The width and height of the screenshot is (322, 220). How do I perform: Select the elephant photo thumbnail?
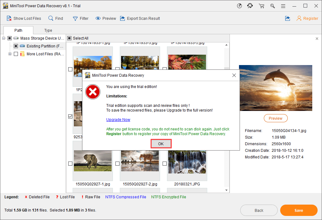coord(93,161)
